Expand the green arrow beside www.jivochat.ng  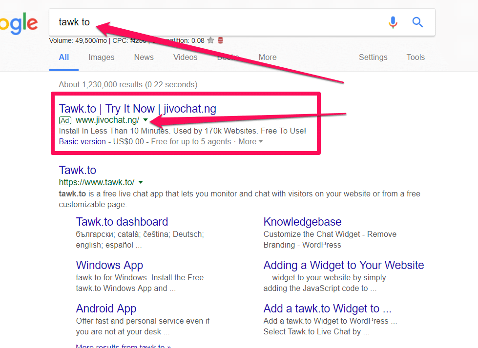[x=145, y=120]
